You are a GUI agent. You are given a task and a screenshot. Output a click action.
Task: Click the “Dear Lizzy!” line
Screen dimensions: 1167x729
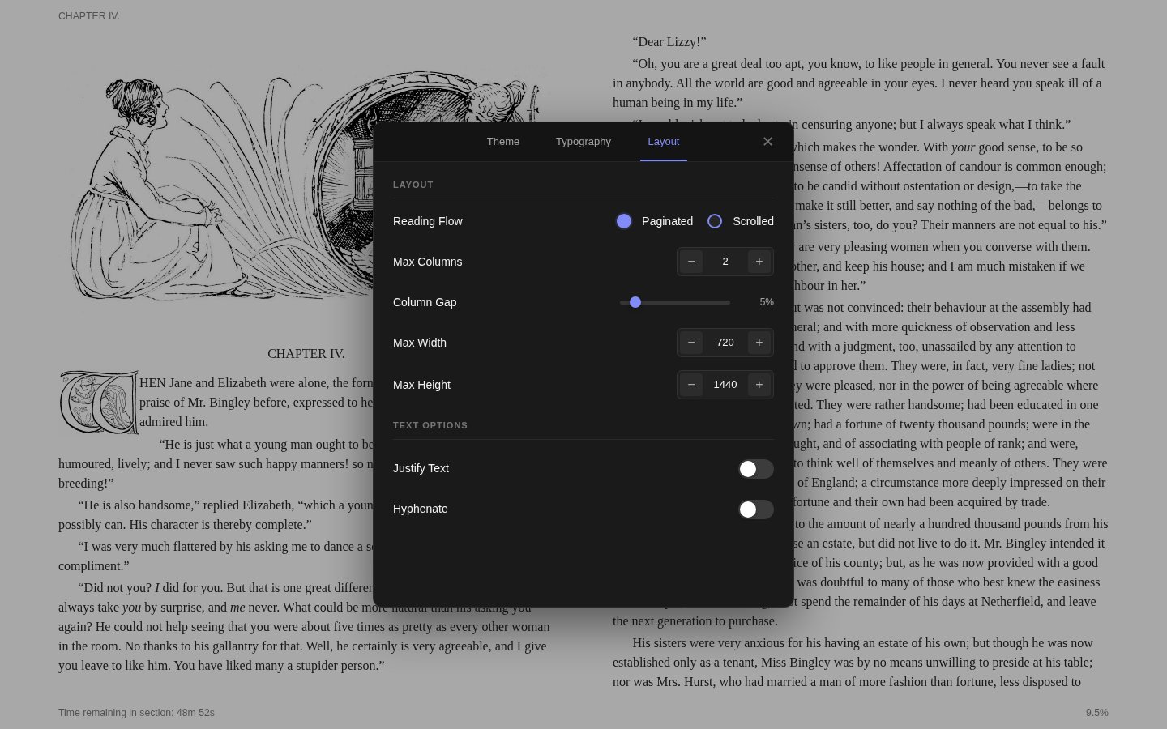point(669,42)
